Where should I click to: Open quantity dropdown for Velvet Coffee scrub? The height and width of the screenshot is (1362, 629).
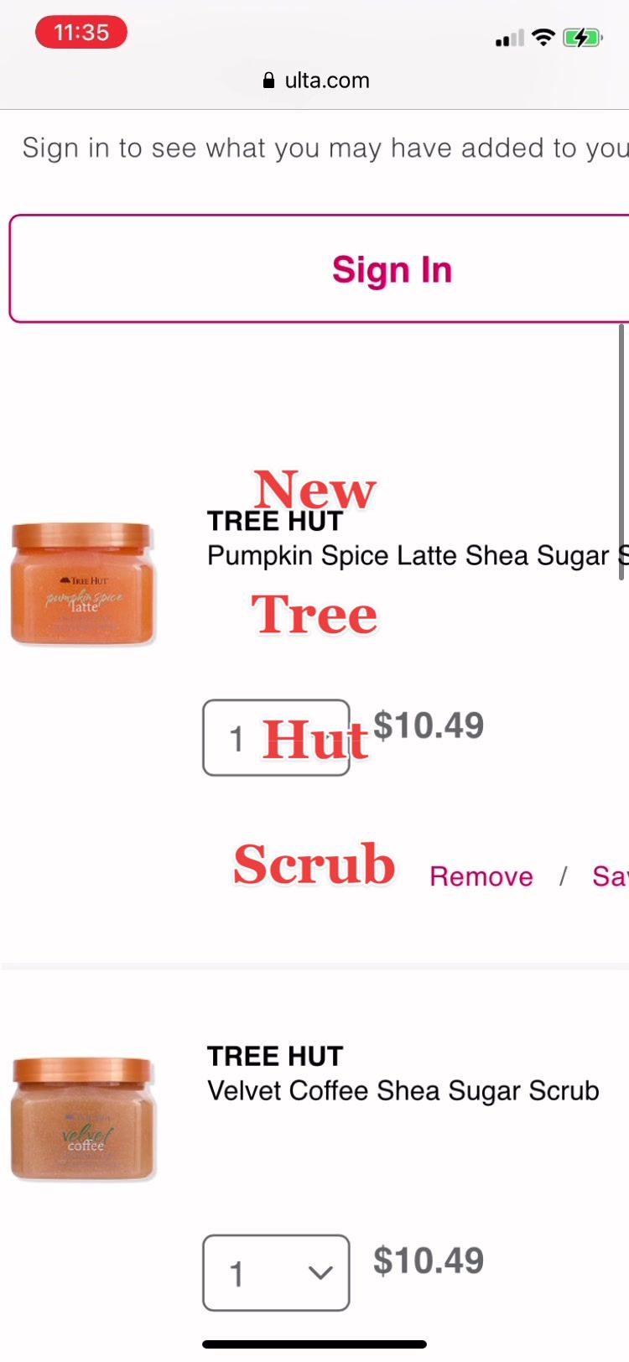click(x=276, y=1272)
